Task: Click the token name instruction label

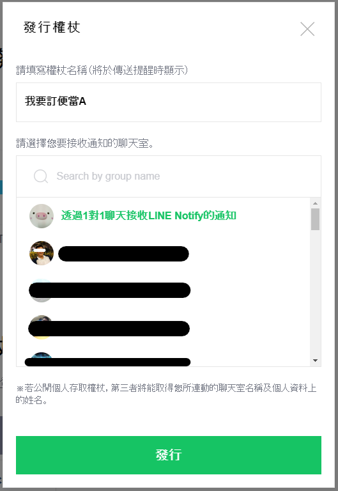Action: (x=102, y=70)
